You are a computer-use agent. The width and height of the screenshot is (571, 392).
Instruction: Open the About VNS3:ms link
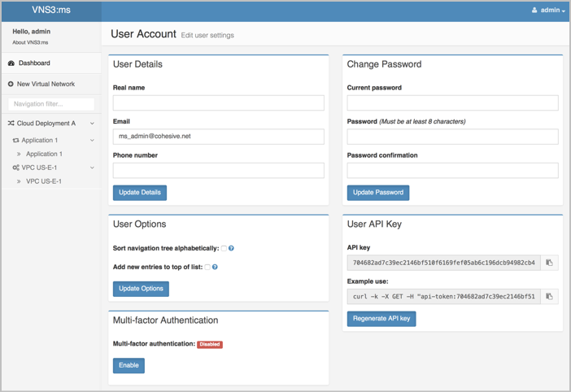(30, 42)
